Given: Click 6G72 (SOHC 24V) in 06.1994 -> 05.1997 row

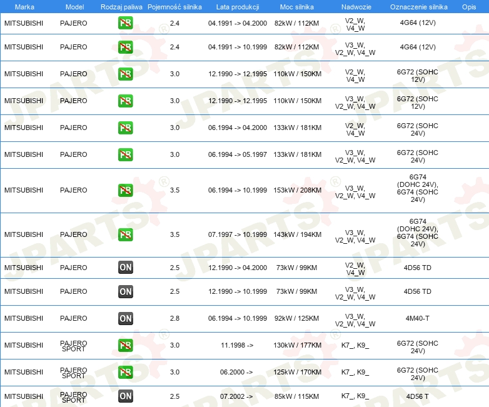Looking at the screenshot, I should [417, 156].
